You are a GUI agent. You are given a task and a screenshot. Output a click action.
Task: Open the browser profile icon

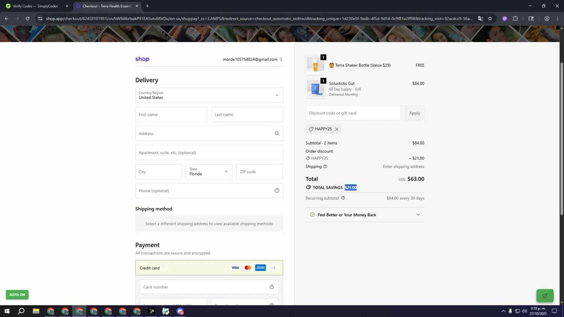pos(547,18)
